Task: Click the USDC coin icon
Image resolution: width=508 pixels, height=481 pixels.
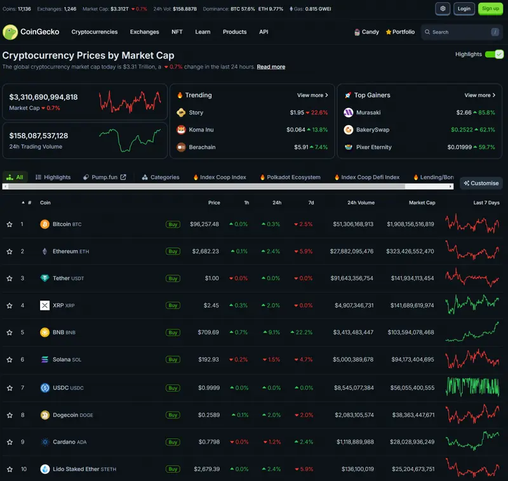Action: 44,388
